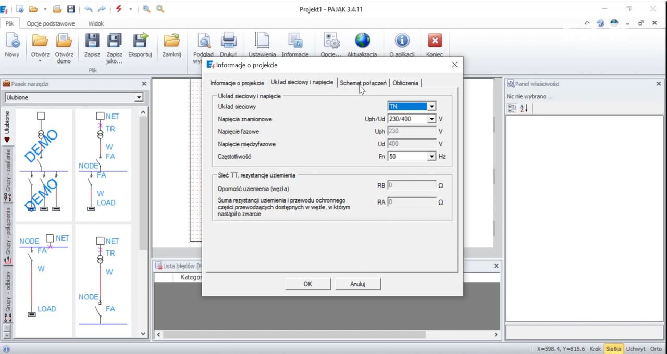This screenshot has height=354, width=667.
Task: Toggle Uchwyt snapping option
Action: (x=636, y=349)
